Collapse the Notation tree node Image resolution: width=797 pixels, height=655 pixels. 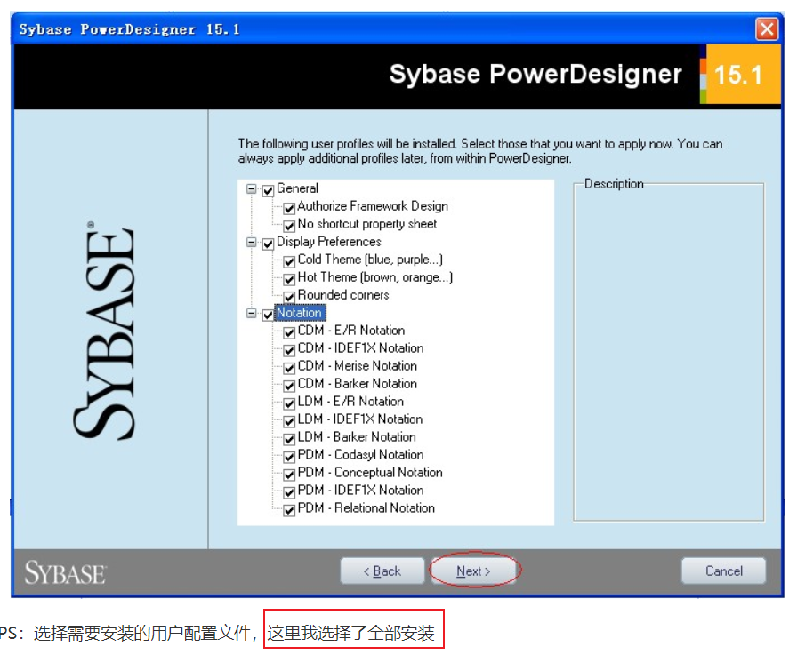coord(251,314)
